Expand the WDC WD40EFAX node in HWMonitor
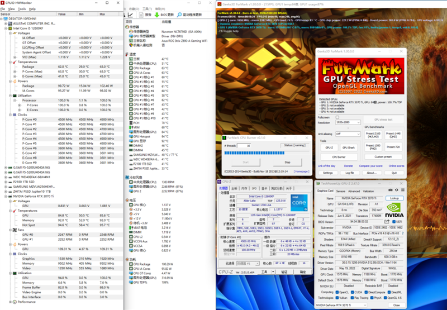The width and height of the screenshot is (447, 310). coord(6,177)
